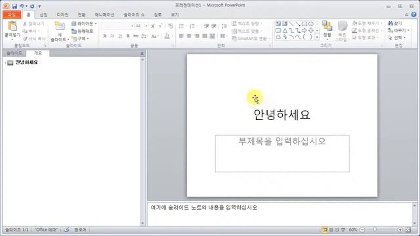The height and width of the screenshot is (236, 420).
Task: Switch to the 전환 (Transitions) ribbon tab
Action: point(81,14)
